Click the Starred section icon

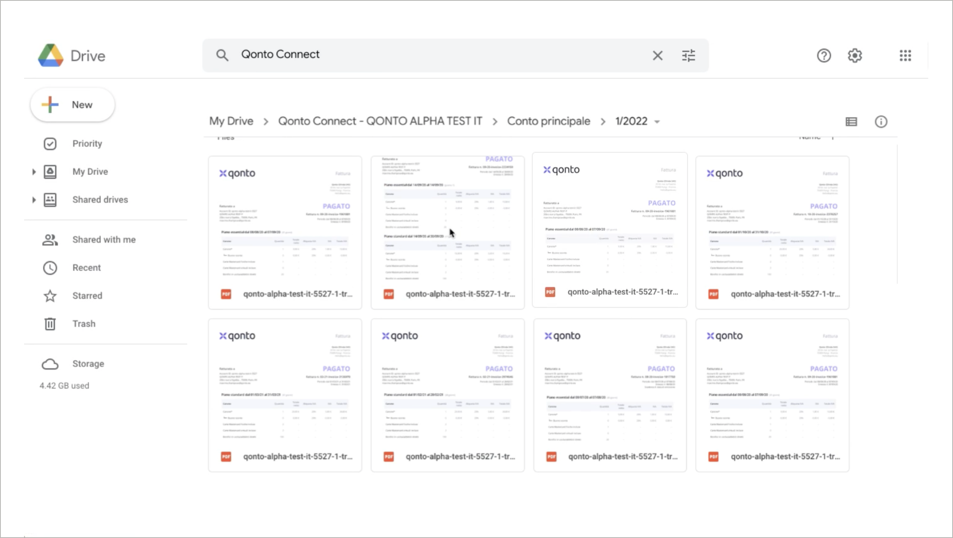(50, 295)
